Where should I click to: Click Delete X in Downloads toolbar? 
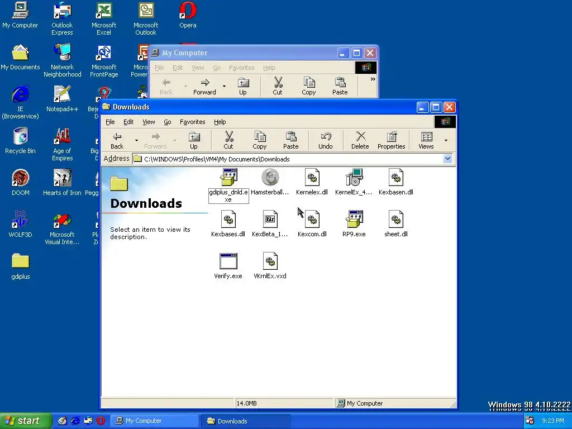click(x=360, y=140)
